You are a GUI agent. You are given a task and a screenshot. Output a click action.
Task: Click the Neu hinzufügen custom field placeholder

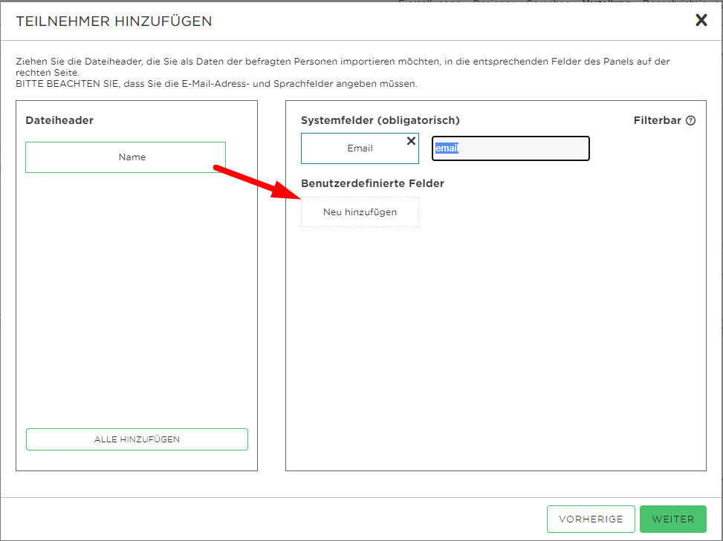point(360,212)
